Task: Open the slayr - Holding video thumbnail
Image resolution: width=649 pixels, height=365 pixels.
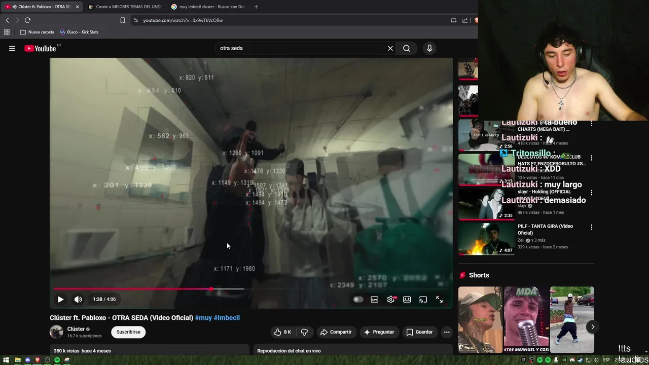Action: click(x=486, y=204)
